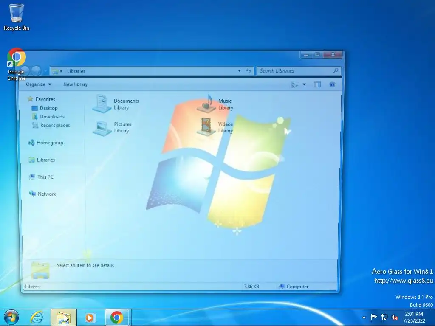Click the Change your view icon
The image size is (435, 326).
click(x=295, y=84)
